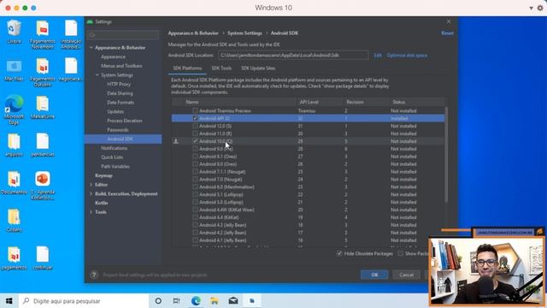This screenshot has height=308, width=547.
Task: Open the Windows Start menu
Action: (9, 300)
